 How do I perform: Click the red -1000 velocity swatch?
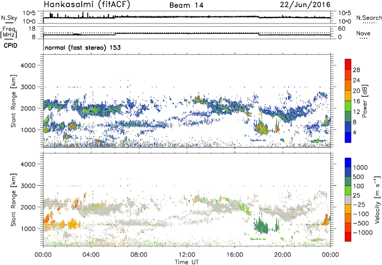(x=348, y=237)
